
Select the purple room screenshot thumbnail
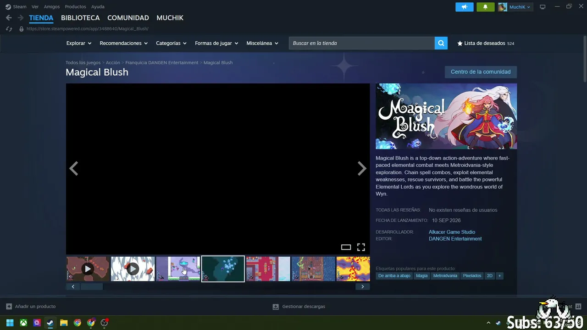(178, 269)
